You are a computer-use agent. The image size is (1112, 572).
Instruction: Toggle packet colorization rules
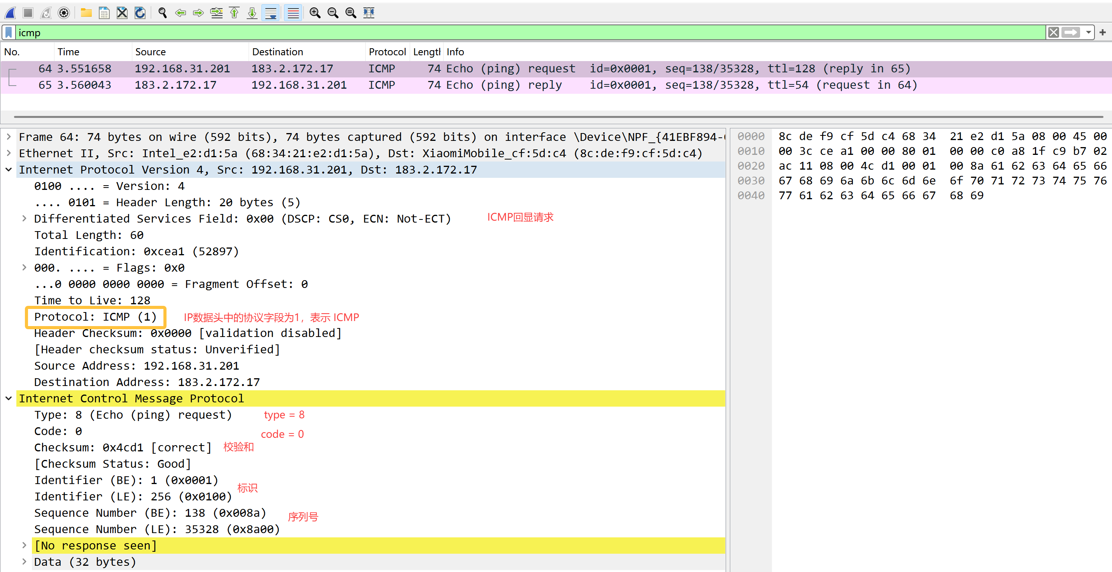click(x=293, y=13)
